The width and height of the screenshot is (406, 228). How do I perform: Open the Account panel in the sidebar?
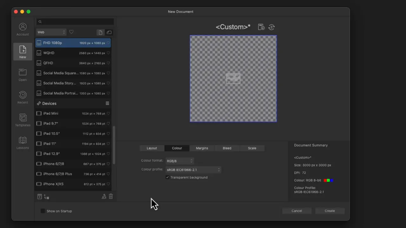pos(23,29)
